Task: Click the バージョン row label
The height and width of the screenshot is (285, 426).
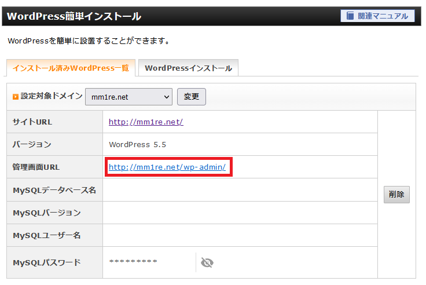Action: point(32,144)
